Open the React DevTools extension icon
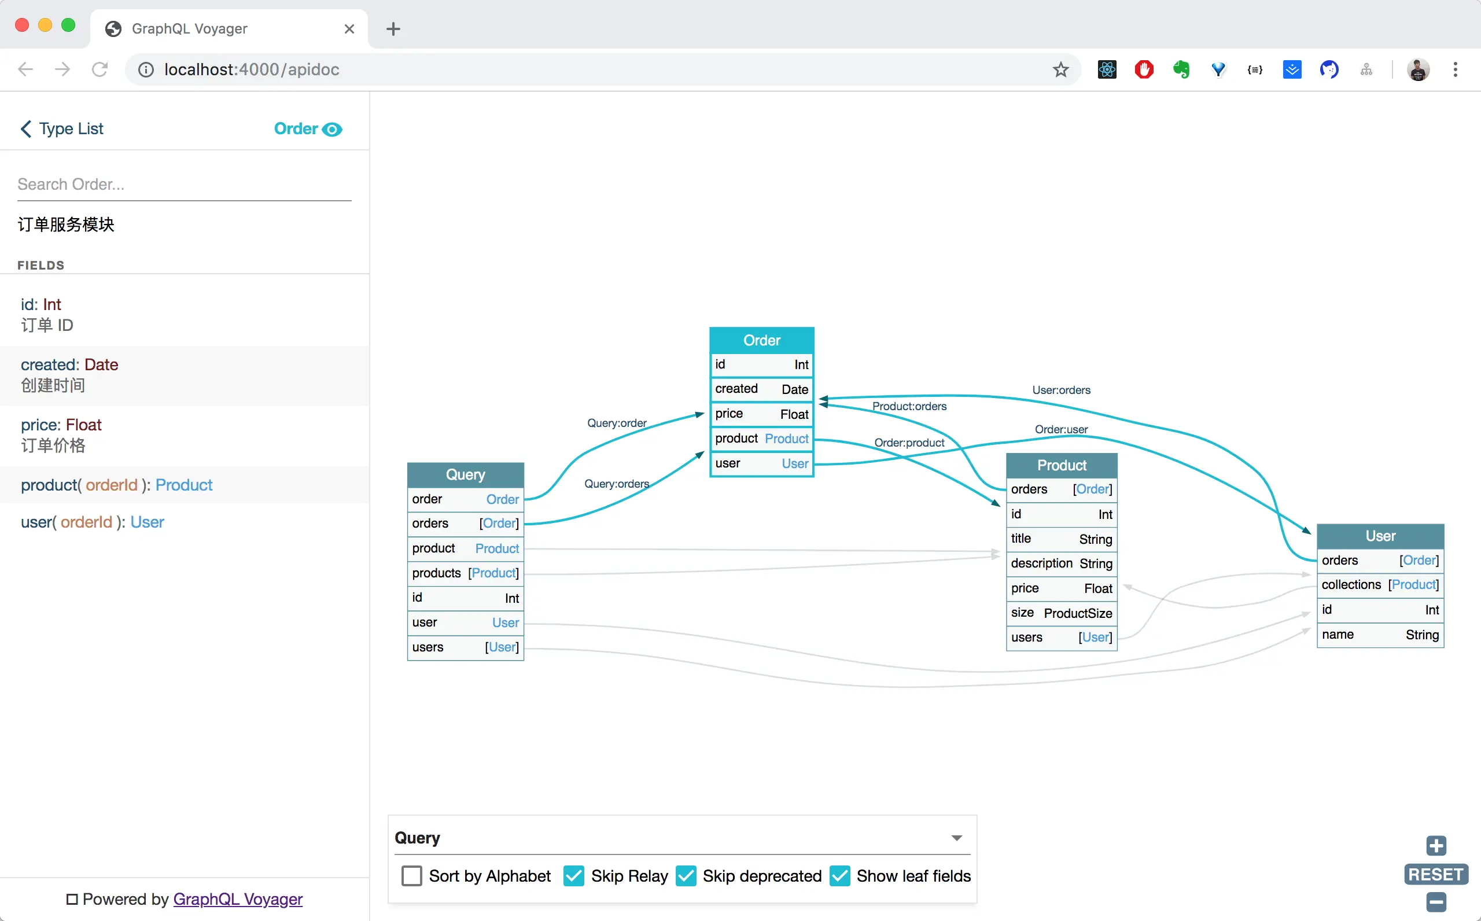Viewport: 1481px width, 921px height. click(x=1107, y=69)
